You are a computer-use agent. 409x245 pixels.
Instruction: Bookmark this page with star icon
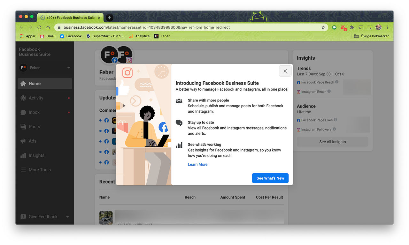[323, 27]
